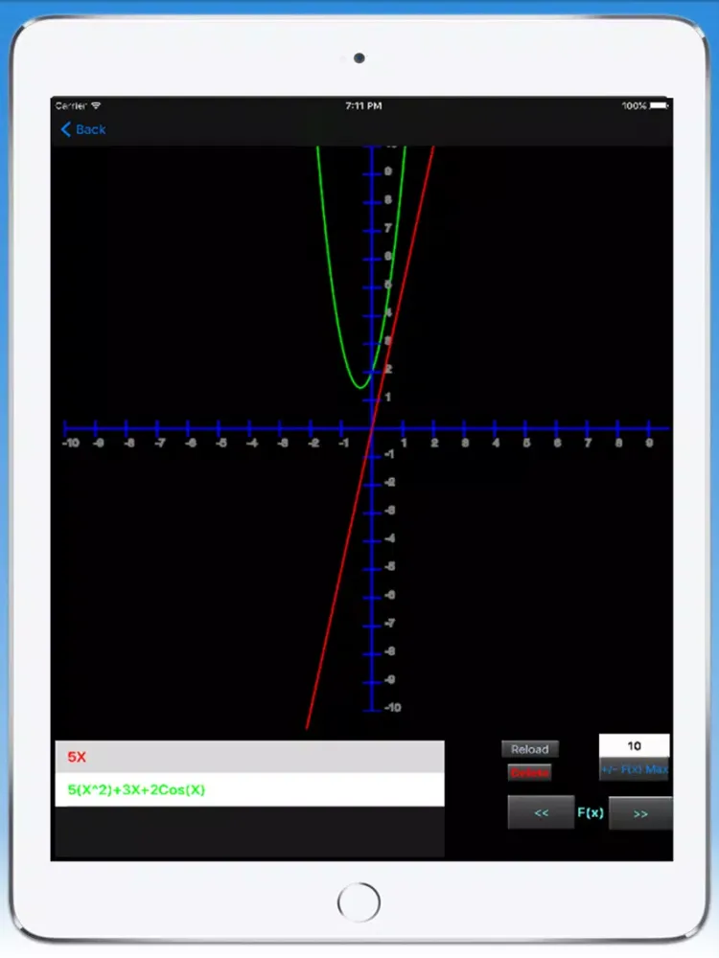Tap the battery icon in status bar

(x=660, y=105)
